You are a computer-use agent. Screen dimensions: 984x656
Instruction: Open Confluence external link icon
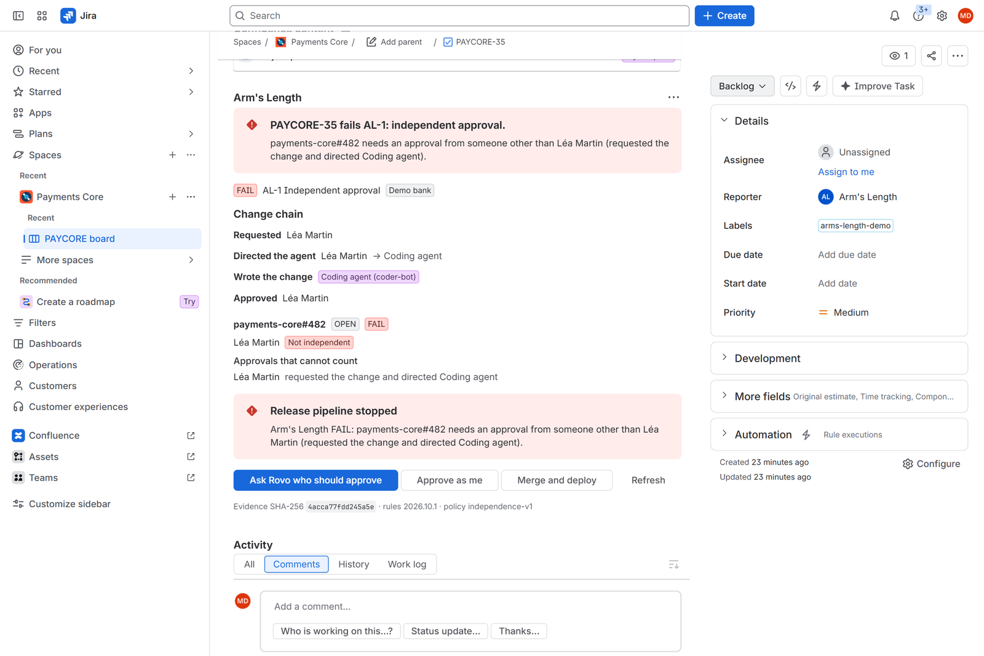tap(191, 435)
